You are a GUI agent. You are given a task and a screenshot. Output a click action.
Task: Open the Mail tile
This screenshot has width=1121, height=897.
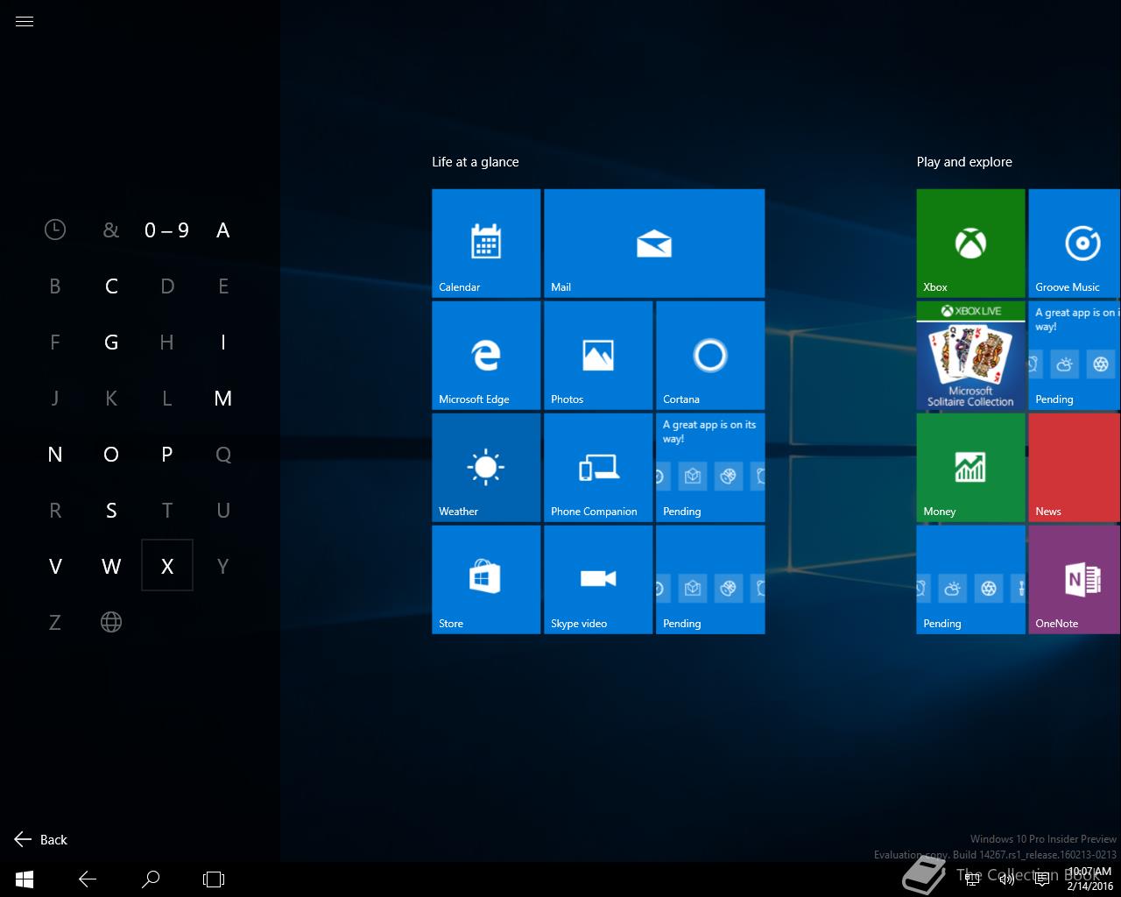point(654,244)
